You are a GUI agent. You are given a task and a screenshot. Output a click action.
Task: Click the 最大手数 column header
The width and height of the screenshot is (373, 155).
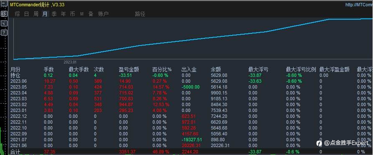79,69
